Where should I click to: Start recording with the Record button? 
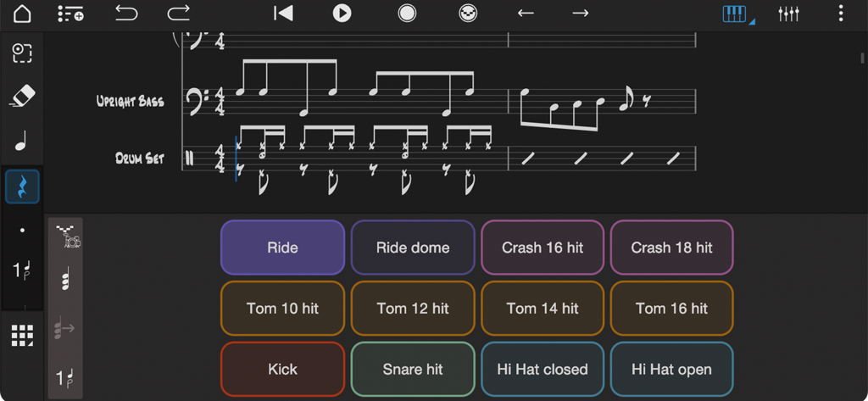407,14
